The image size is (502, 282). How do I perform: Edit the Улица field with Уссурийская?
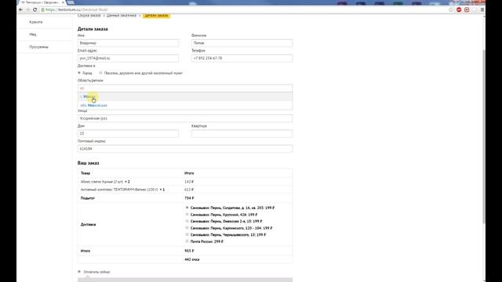185,118
